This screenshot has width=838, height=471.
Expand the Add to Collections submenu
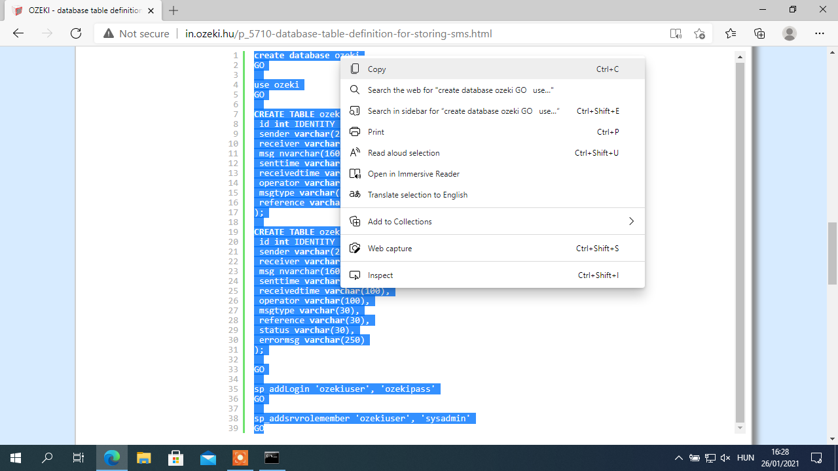pyautogui.click(x=630, y=221)
